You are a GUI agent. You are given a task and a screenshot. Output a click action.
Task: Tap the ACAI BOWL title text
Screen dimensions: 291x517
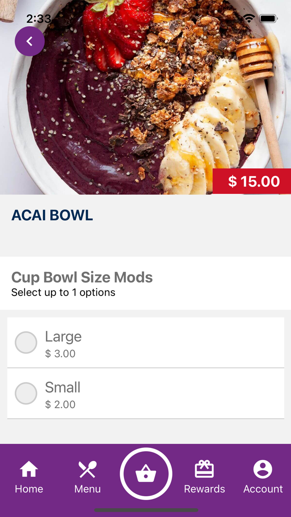[52, 215]
